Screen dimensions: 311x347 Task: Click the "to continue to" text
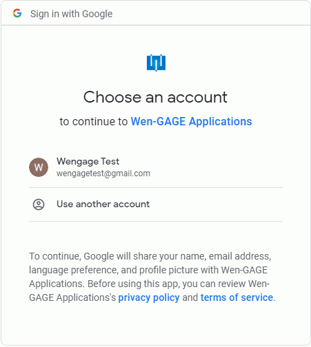point(94,121)
